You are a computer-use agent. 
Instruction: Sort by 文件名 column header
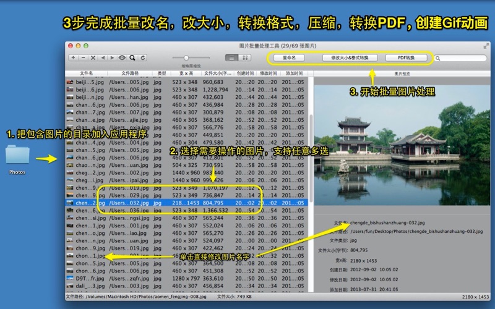[86, 73]
